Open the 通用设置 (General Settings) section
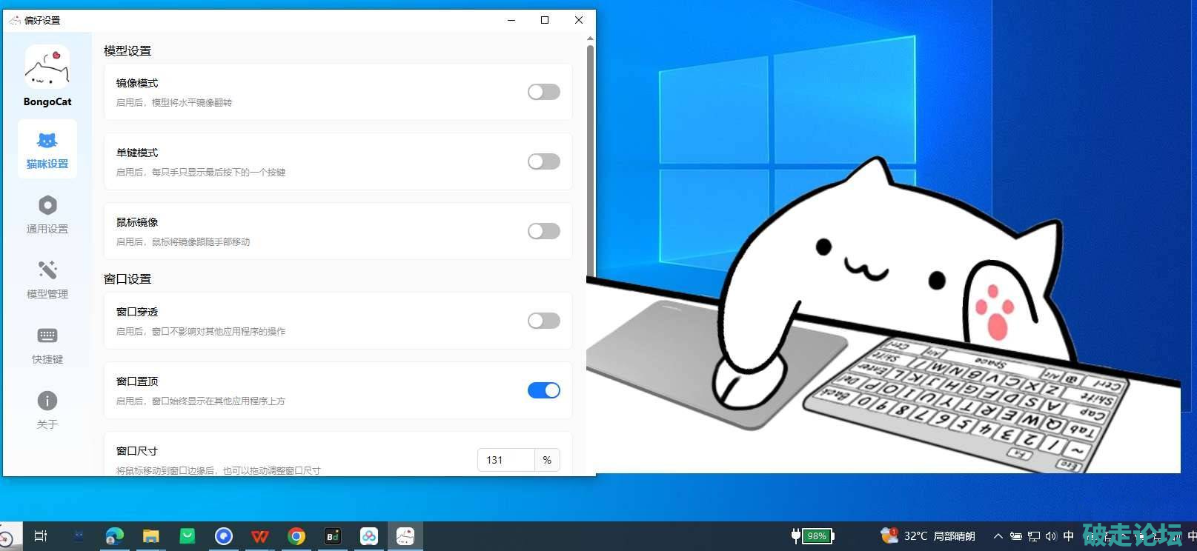Screen dimensions: 1197x551 (x=47, y=214)
